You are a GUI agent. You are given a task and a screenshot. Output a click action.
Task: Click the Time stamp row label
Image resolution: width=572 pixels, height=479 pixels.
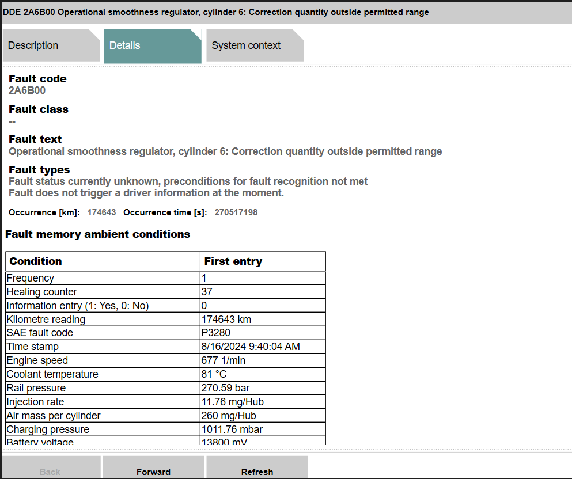click(x=32, y=347)
